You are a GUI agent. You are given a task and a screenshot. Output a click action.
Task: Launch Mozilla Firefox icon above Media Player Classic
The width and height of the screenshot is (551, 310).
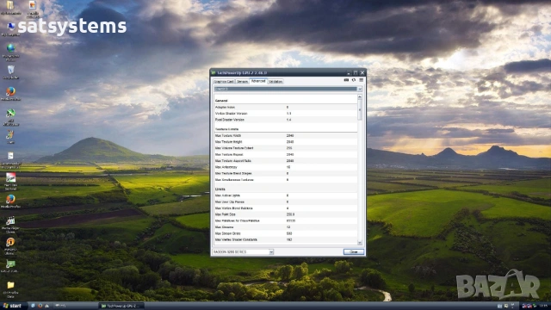[x=10, y=201]
